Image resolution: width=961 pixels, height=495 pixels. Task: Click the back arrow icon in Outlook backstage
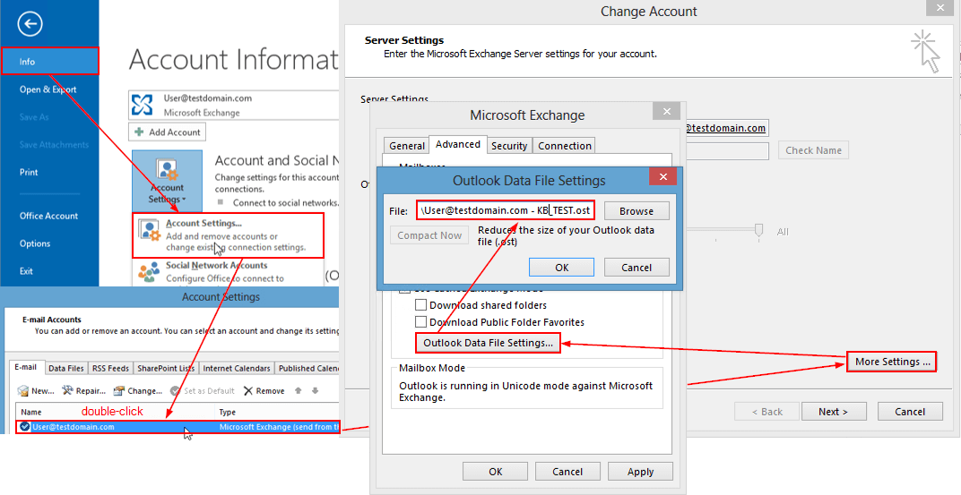(30, 24)
